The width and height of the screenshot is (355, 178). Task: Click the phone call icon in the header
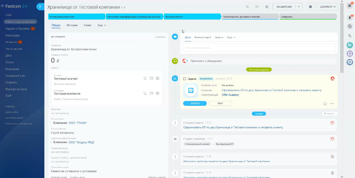pos(247,7)
